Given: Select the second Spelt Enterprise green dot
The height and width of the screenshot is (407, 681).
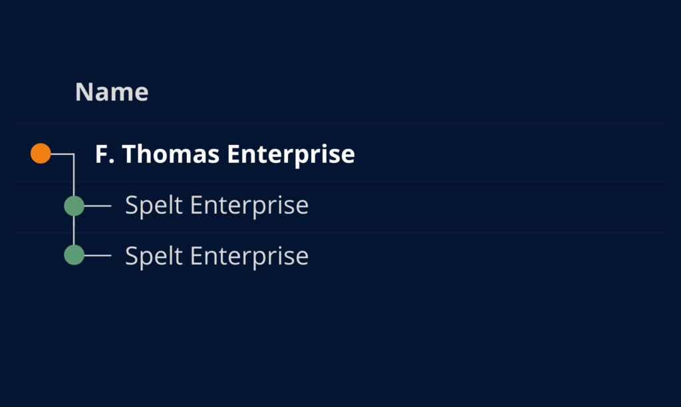Looking at the screenshot, I should 74,255.
